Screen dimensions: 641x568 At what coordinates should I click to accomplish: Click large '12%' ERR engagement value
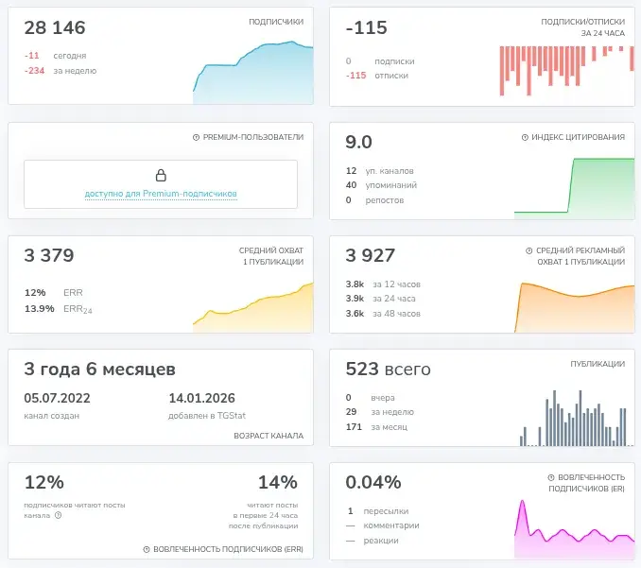(x=44, y=482)
